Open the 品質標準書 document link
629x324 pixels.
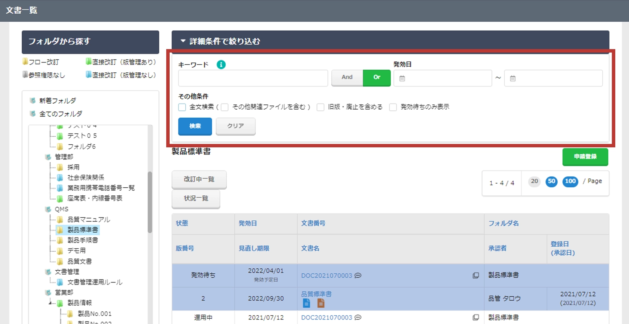point(316,294)
